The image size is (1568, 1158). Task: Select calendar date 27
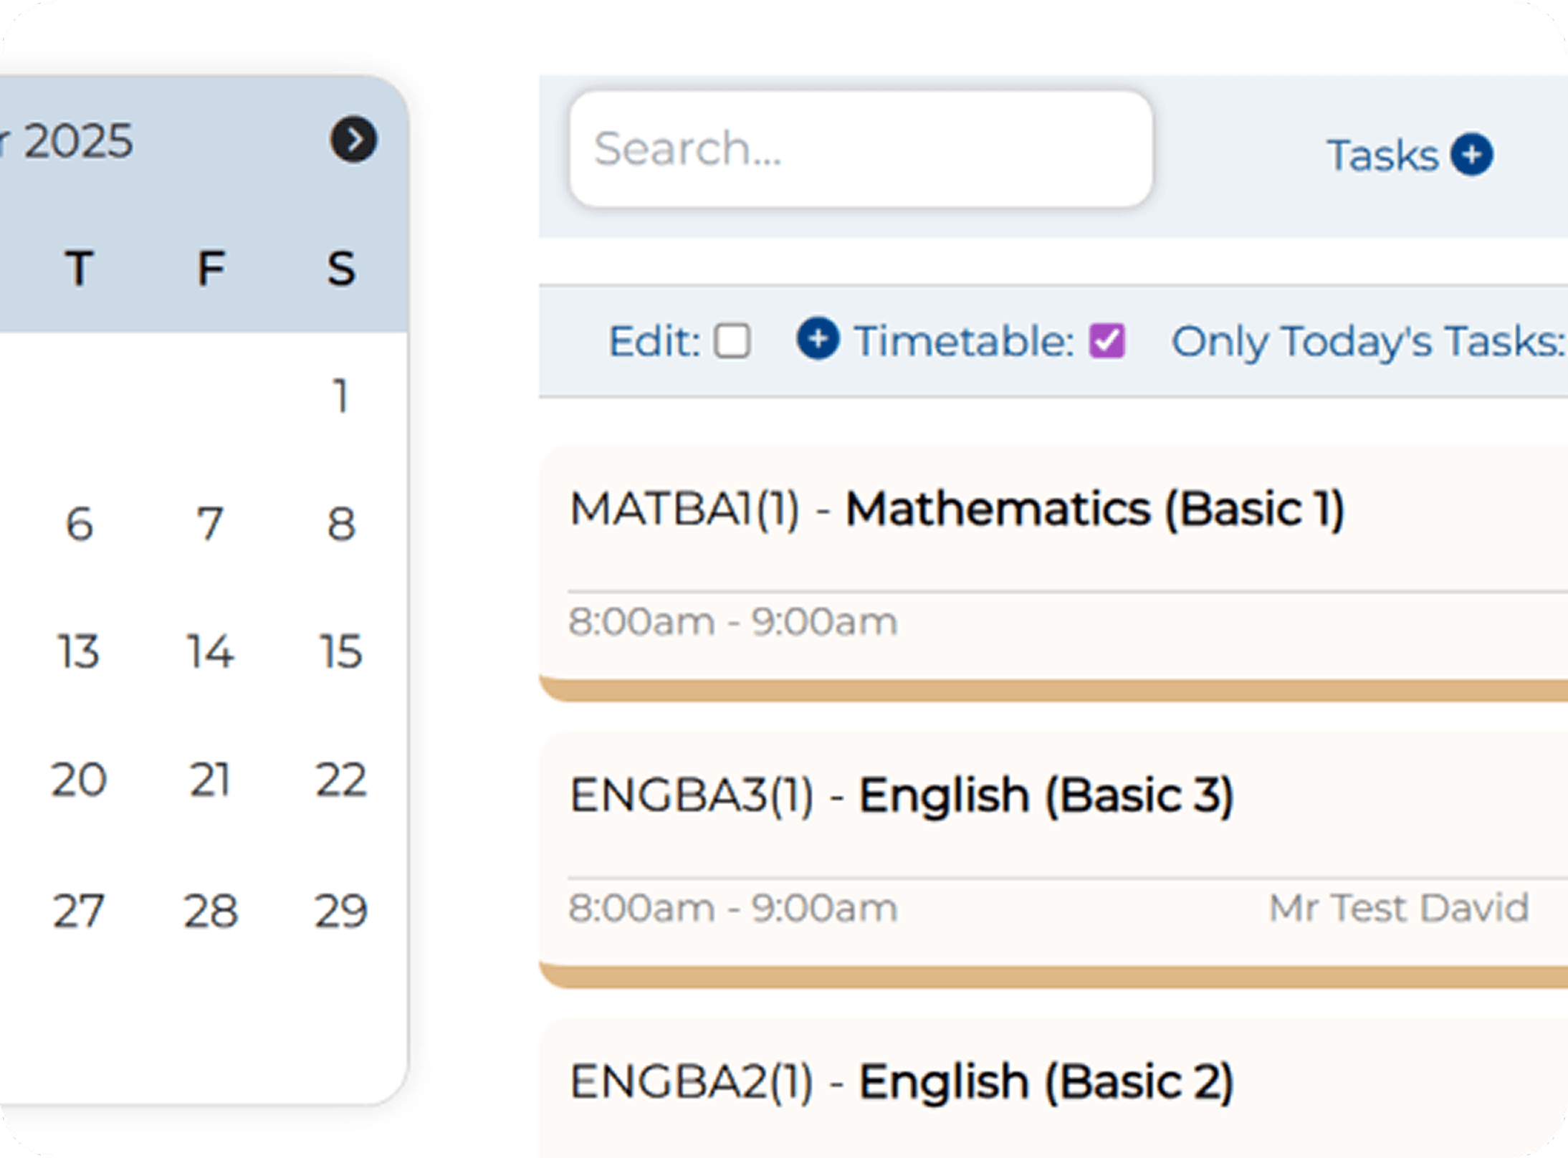tap(79, 911)
